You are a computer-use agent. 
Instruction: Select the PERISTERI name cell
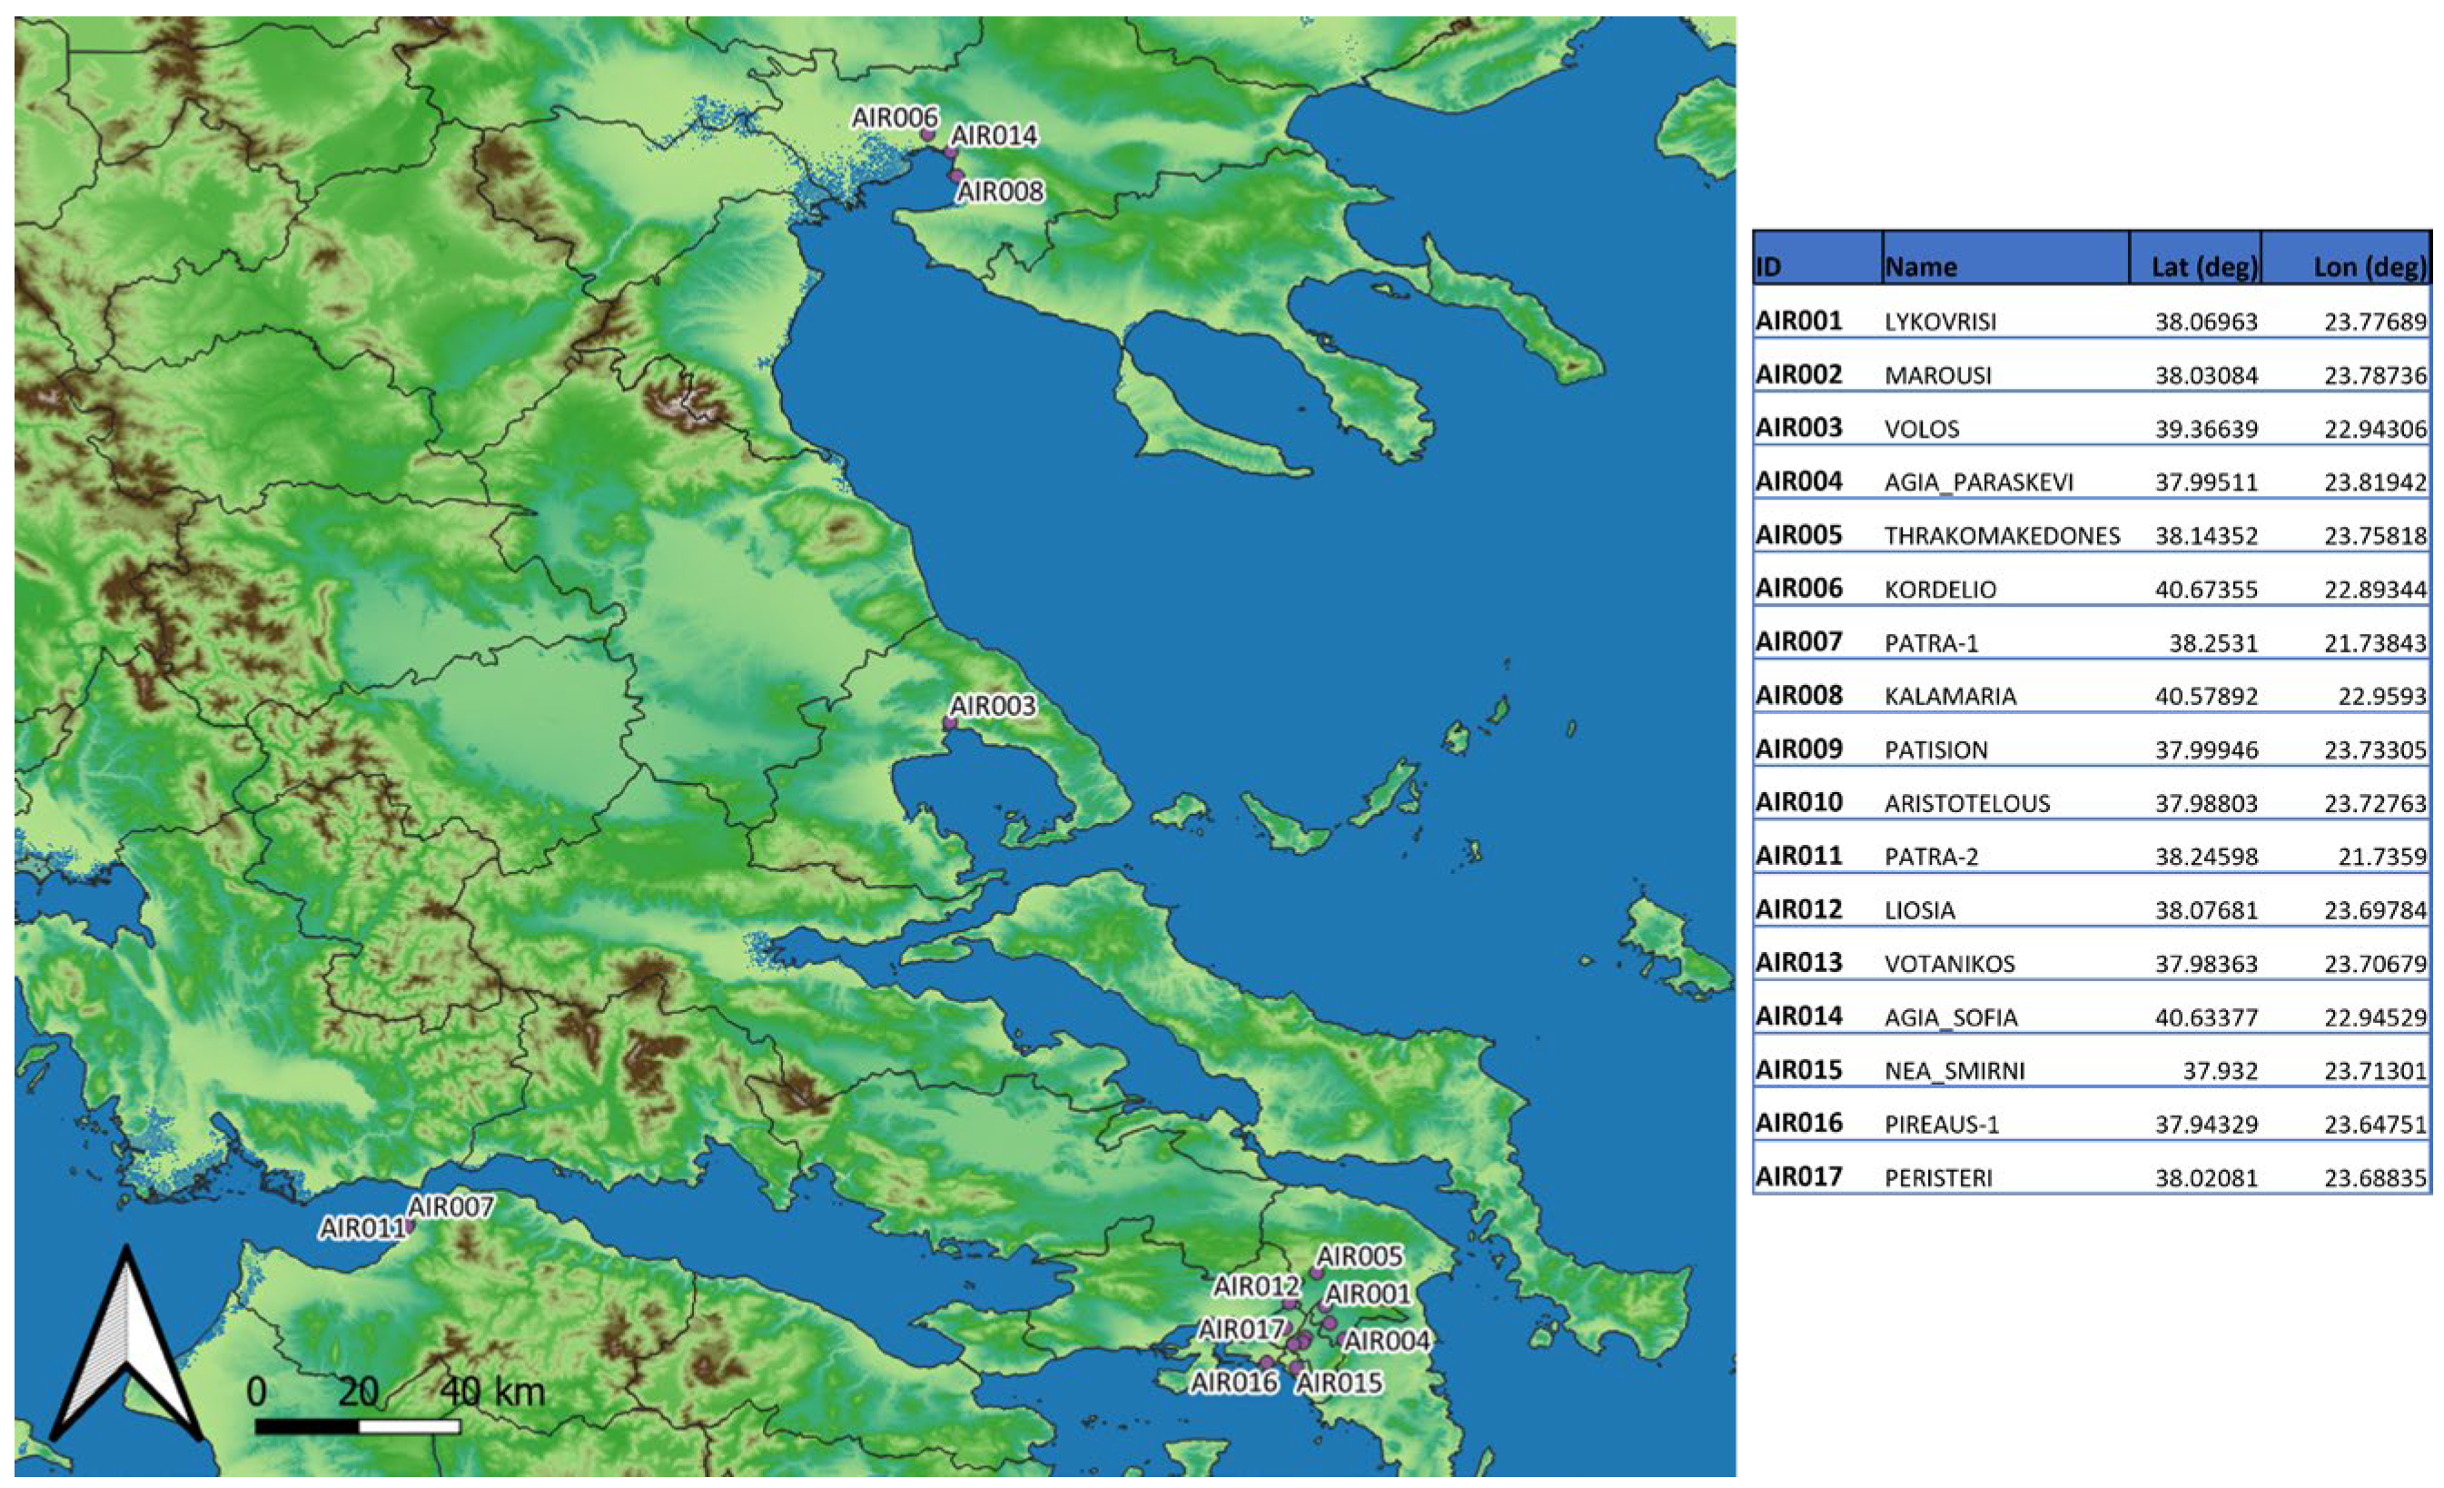pyautogui.click(x=1938, y=1177)
